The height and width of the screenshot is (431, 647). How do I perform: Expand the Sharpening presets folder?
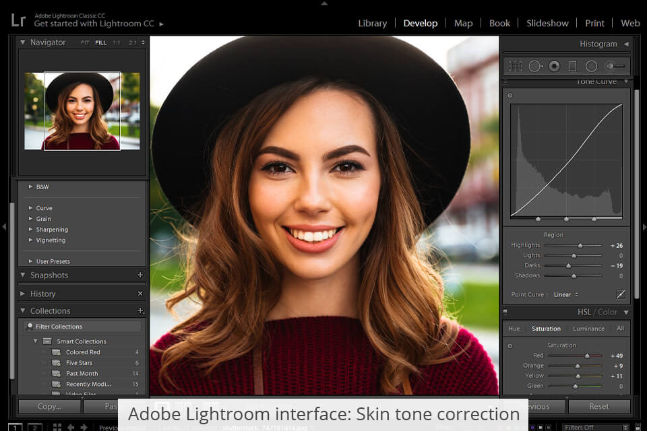(x=30, y=230)
